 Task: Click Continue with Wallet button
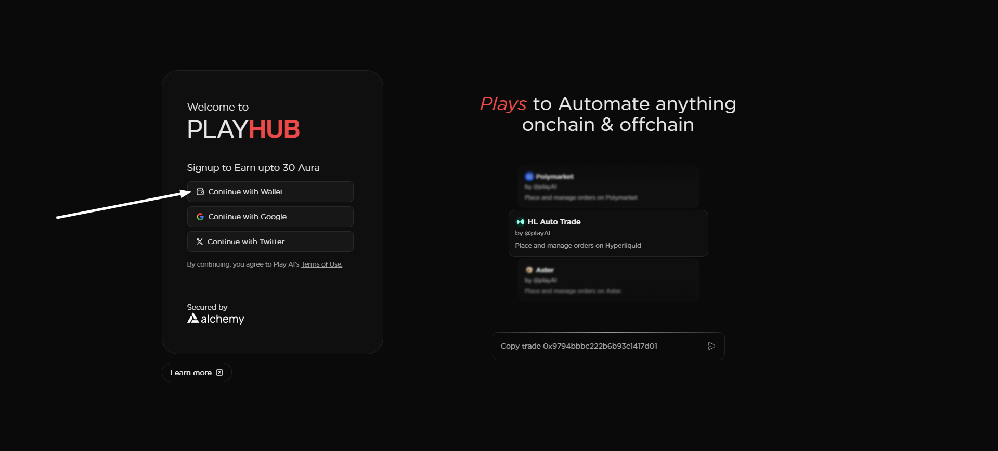click(x=270, y=192)
